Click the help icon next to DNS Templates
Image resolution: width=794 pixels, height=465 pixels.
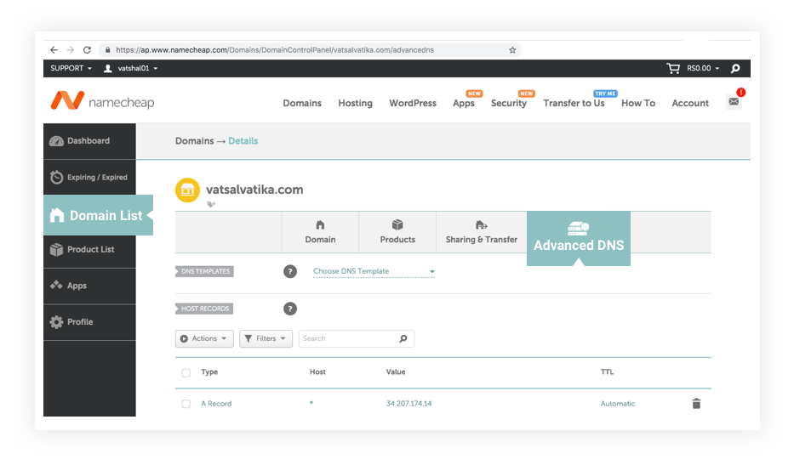pos(290,272)
